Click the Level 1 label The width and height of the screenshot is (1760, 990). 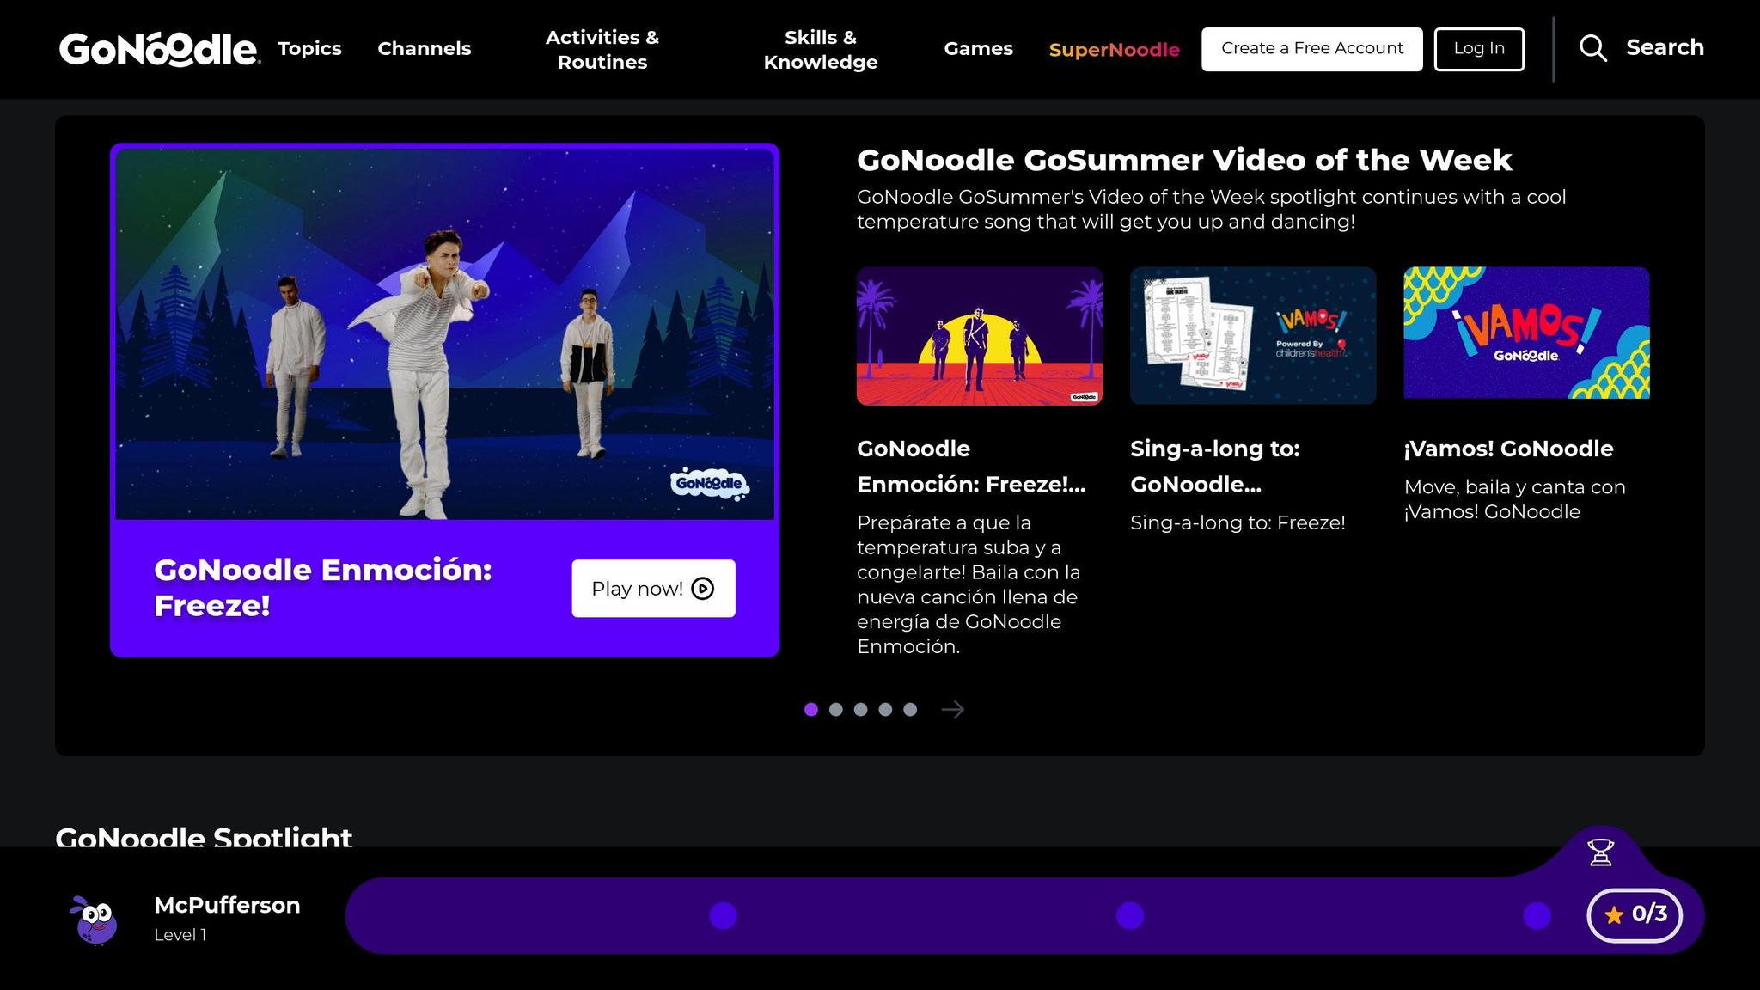pos(180,935)
